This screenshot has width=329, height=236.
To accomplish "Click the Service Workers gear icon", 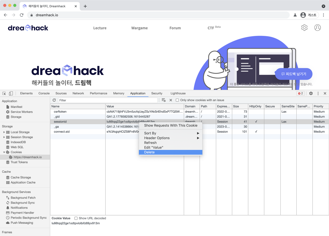I will tap(8, 112).
